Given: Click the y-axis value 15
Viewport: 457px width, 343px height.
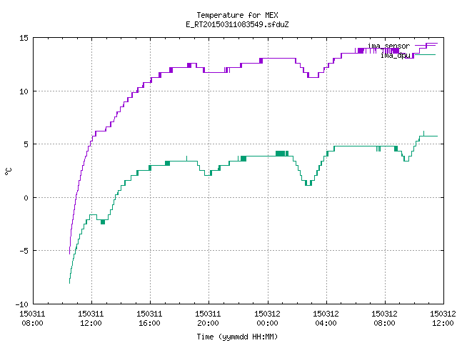Looking at the screenshot, I should (24, 38).
